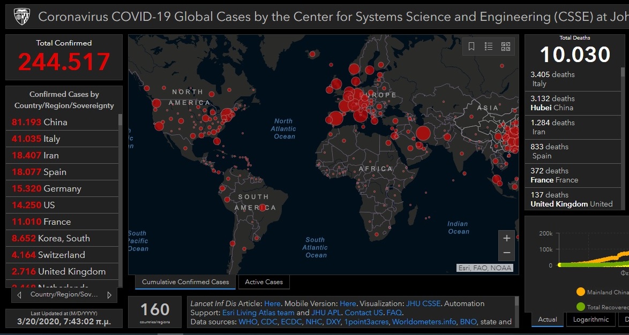The image size is (629, 335).
Task: Select Germany in the confirmed cases list
Action: click(x=62, y=188)
